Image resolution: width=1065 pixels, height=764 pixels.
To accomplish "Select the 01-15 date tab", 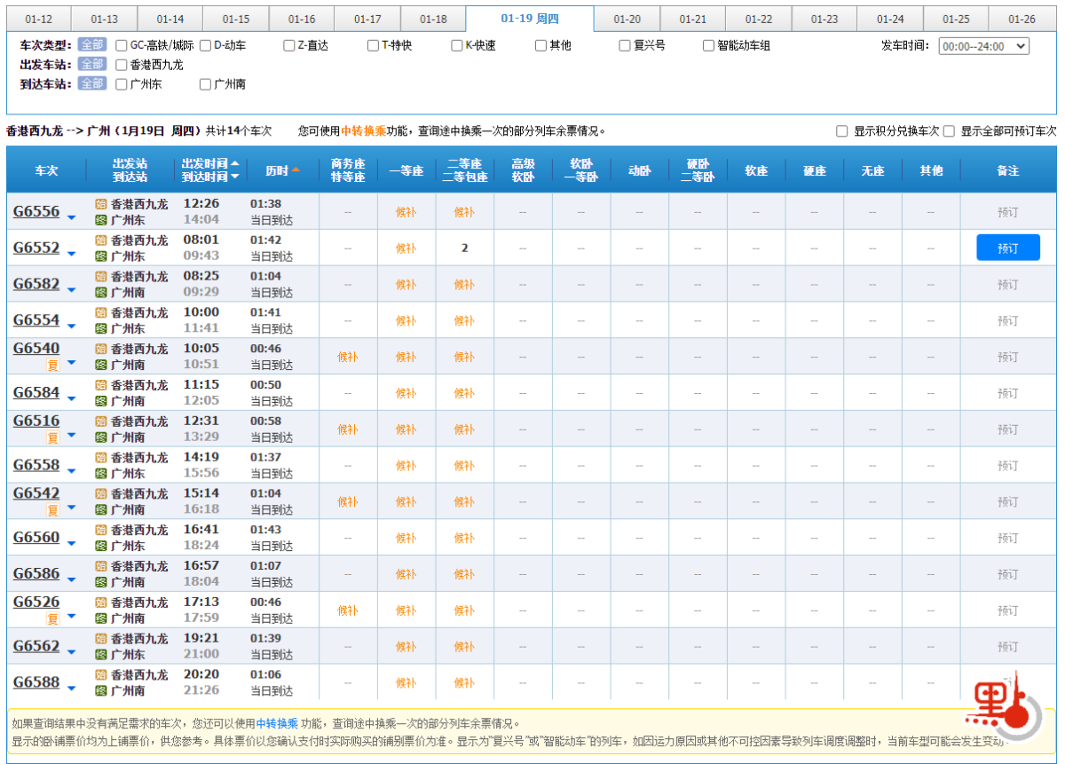I will click(236, 20).
